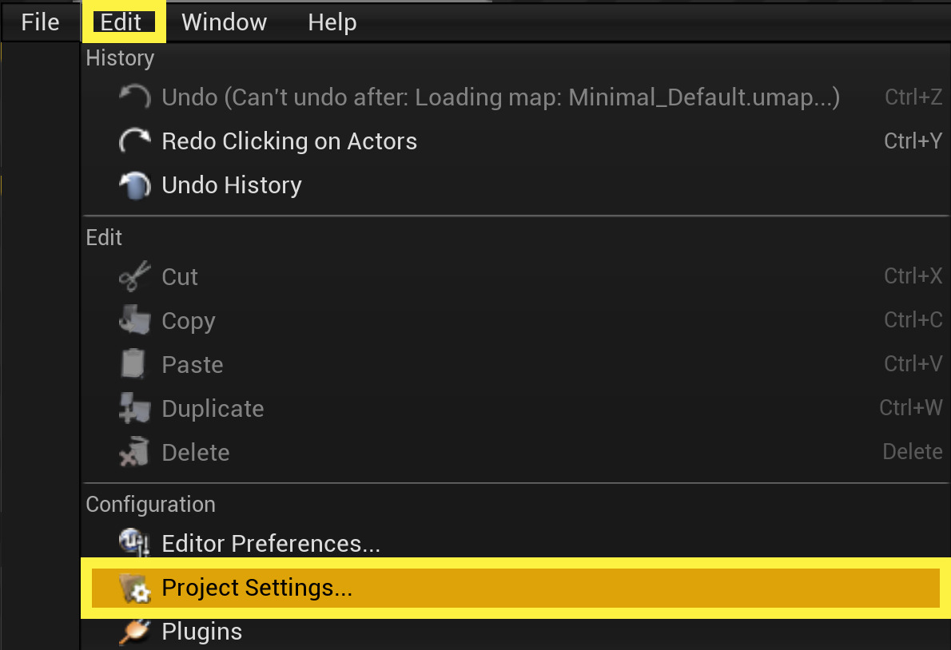Open the Window menu
Screen dimensions: 951x650
pos(224,22)
